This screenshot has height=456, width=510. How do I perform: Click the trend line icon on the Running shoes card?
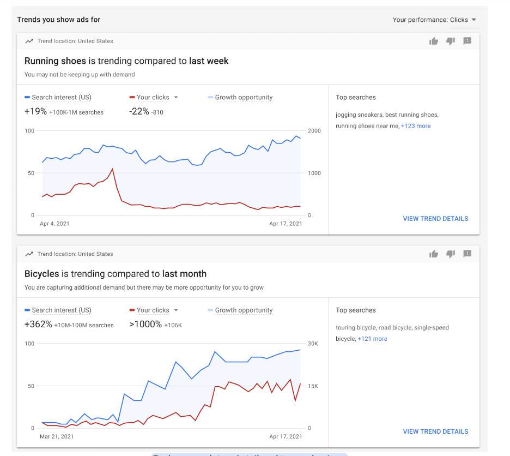click(29, 41)
